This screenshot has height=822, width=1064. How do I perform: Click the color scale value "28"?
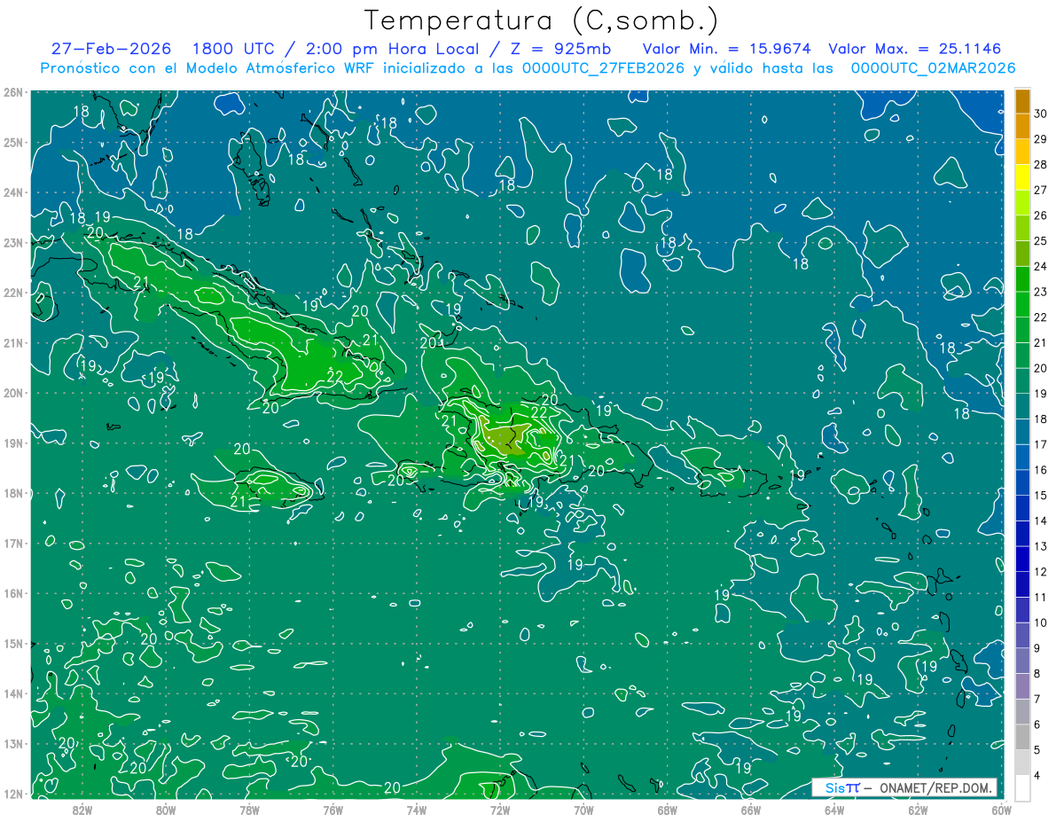(1040, 165)
